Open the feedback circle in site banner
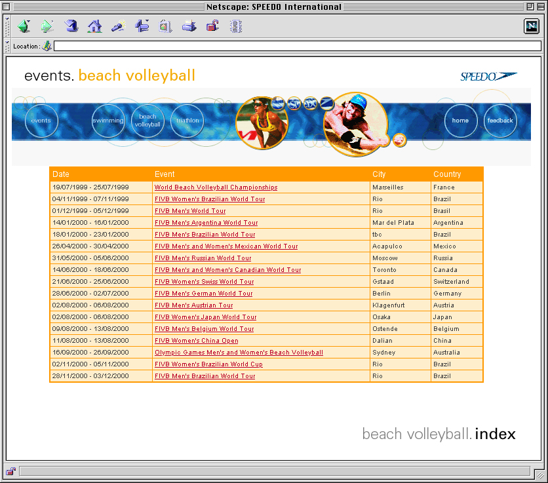 (500, 121)
